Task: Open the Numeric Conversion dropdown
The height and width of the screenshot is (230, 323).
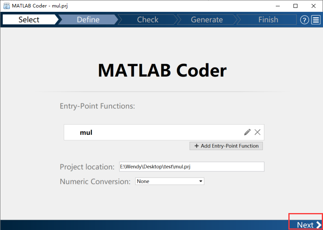Action: [x=170, y=181]
